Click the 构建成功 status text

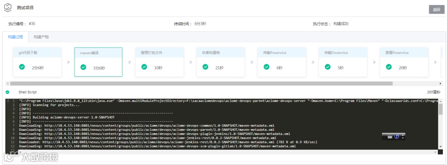point(341,24)
